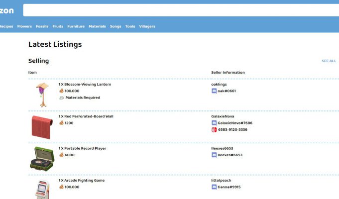
Task: Click Discord icon beside lleexes#6653
Action: click(x=214, y=155)
